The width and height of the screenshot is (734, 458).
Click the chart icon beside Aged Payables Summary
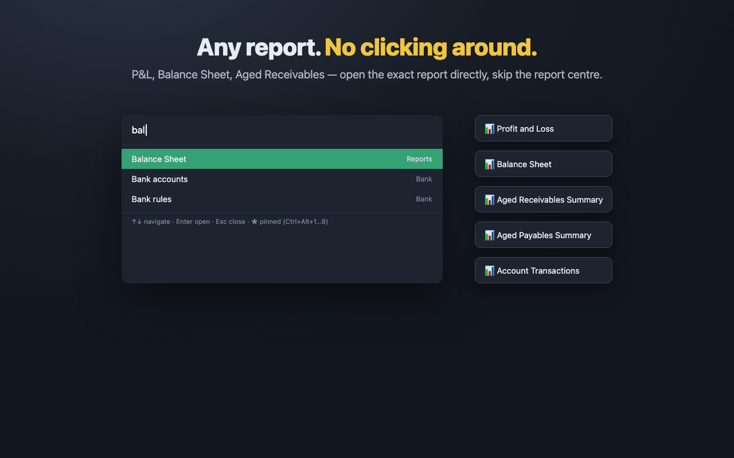pyautogui.click(x=489, y=235)
